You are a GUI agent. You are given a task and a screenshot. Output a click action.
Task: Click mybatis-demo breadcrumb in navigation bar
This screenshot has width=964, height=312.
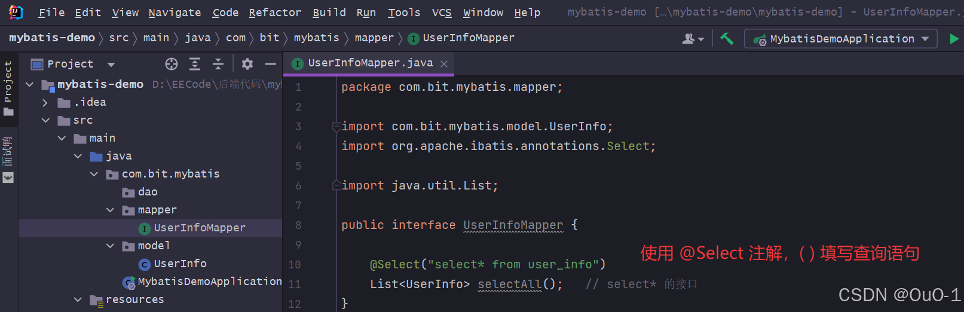(x=52, y=38)
